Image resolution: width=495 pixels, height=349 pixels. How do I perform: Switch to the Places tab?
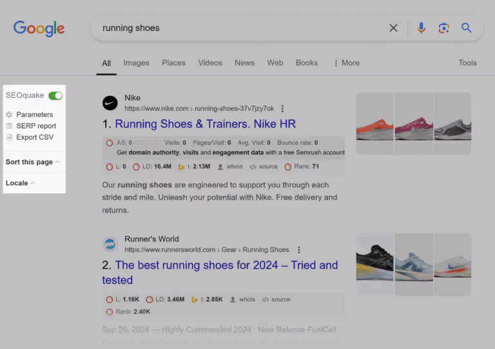tap(173, 63)
